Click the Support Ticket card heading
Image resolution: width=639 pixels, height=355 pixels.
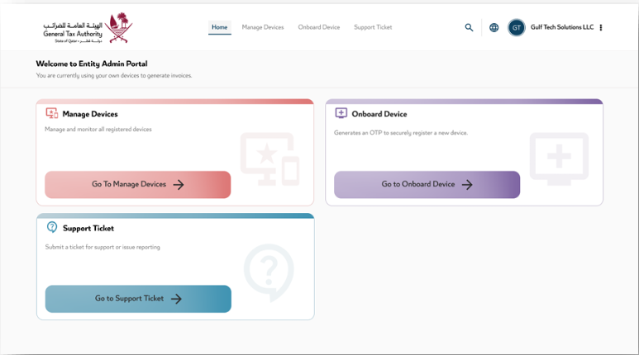click(88, 229)
